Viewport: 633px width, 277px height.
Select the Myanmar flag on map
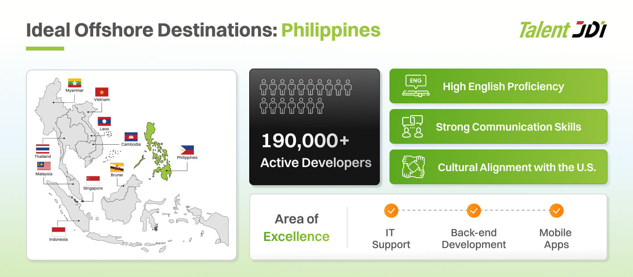tap(75, 83)
